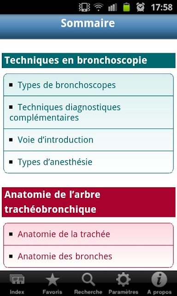Screen dimensions: 177x296
Task: Open Recherche magnifier icon
Action: 88,279
